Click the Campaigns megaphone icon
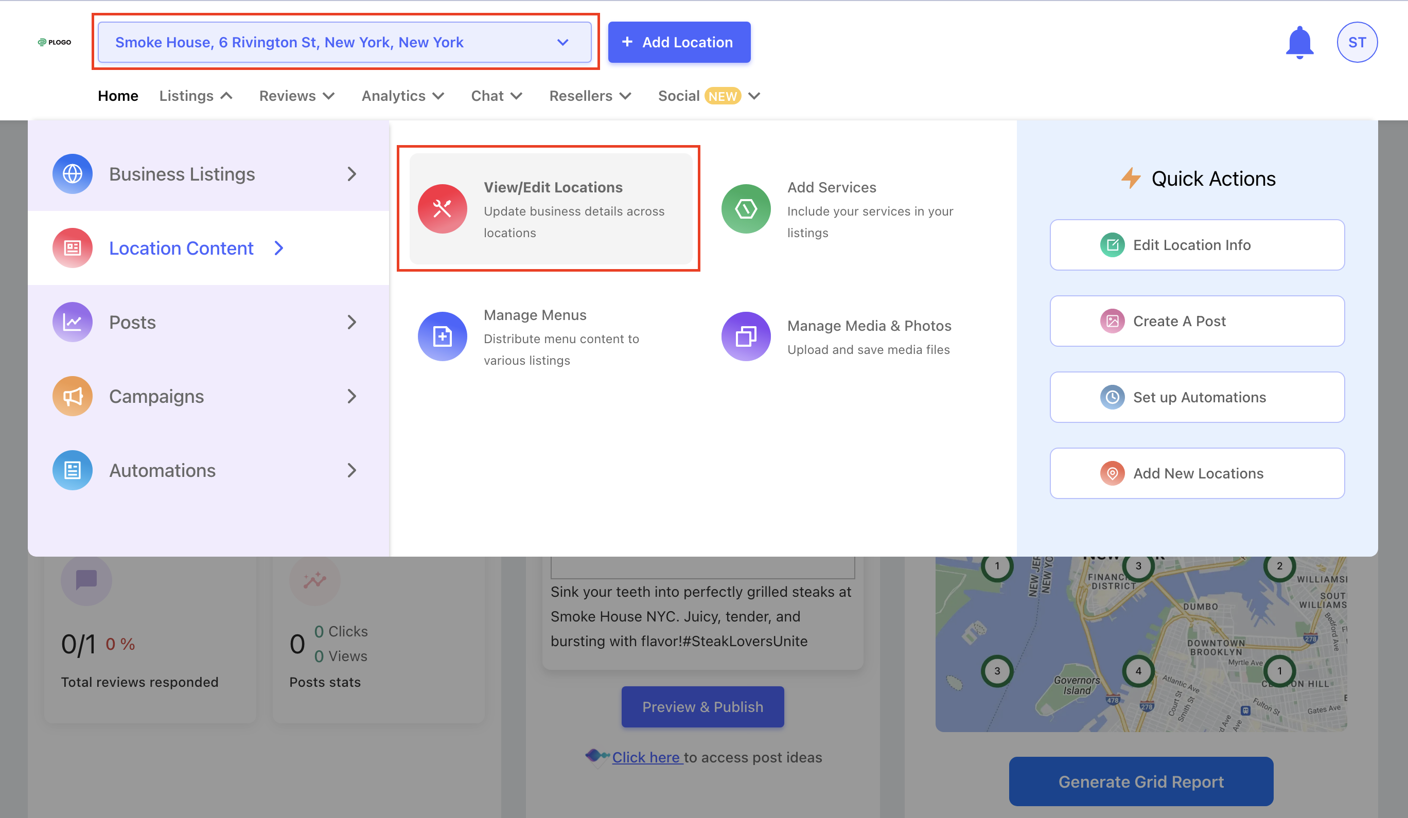The height and width of the screenshot is (818, 1408). [73, 396]
